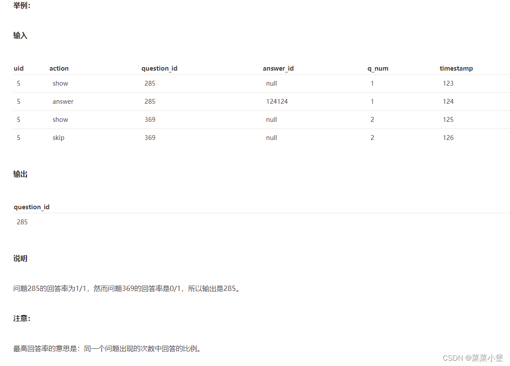
Task: Click timestamp value 126
Action: (x=448, y=137)
